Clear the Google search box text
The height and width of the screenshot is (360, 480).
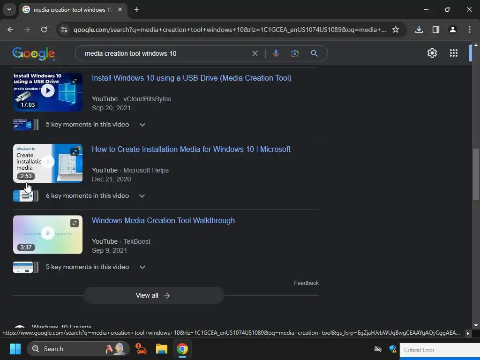pos(255,53)
